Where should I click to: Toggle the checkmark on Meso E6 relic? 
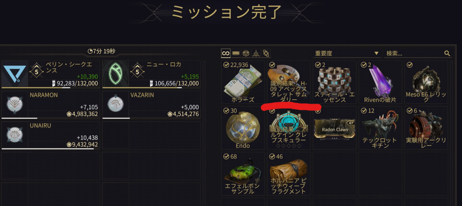click(x=409, y=65)
